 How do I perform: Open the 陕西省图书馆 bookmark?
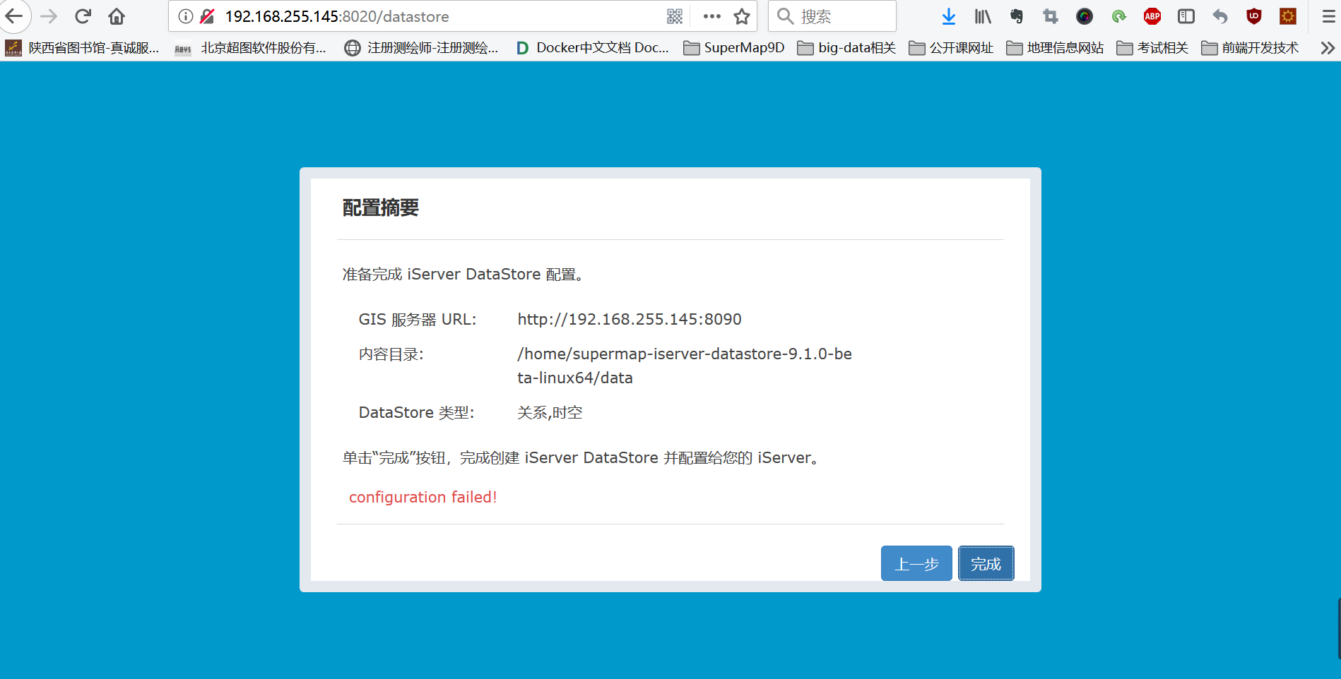click(83, 48)
